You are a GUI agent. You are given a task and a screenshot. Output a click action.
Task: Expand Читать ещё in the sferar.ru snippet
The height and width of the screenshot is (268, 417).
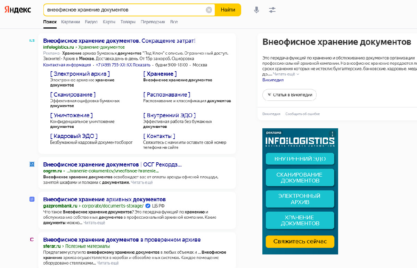coord(108,263)
